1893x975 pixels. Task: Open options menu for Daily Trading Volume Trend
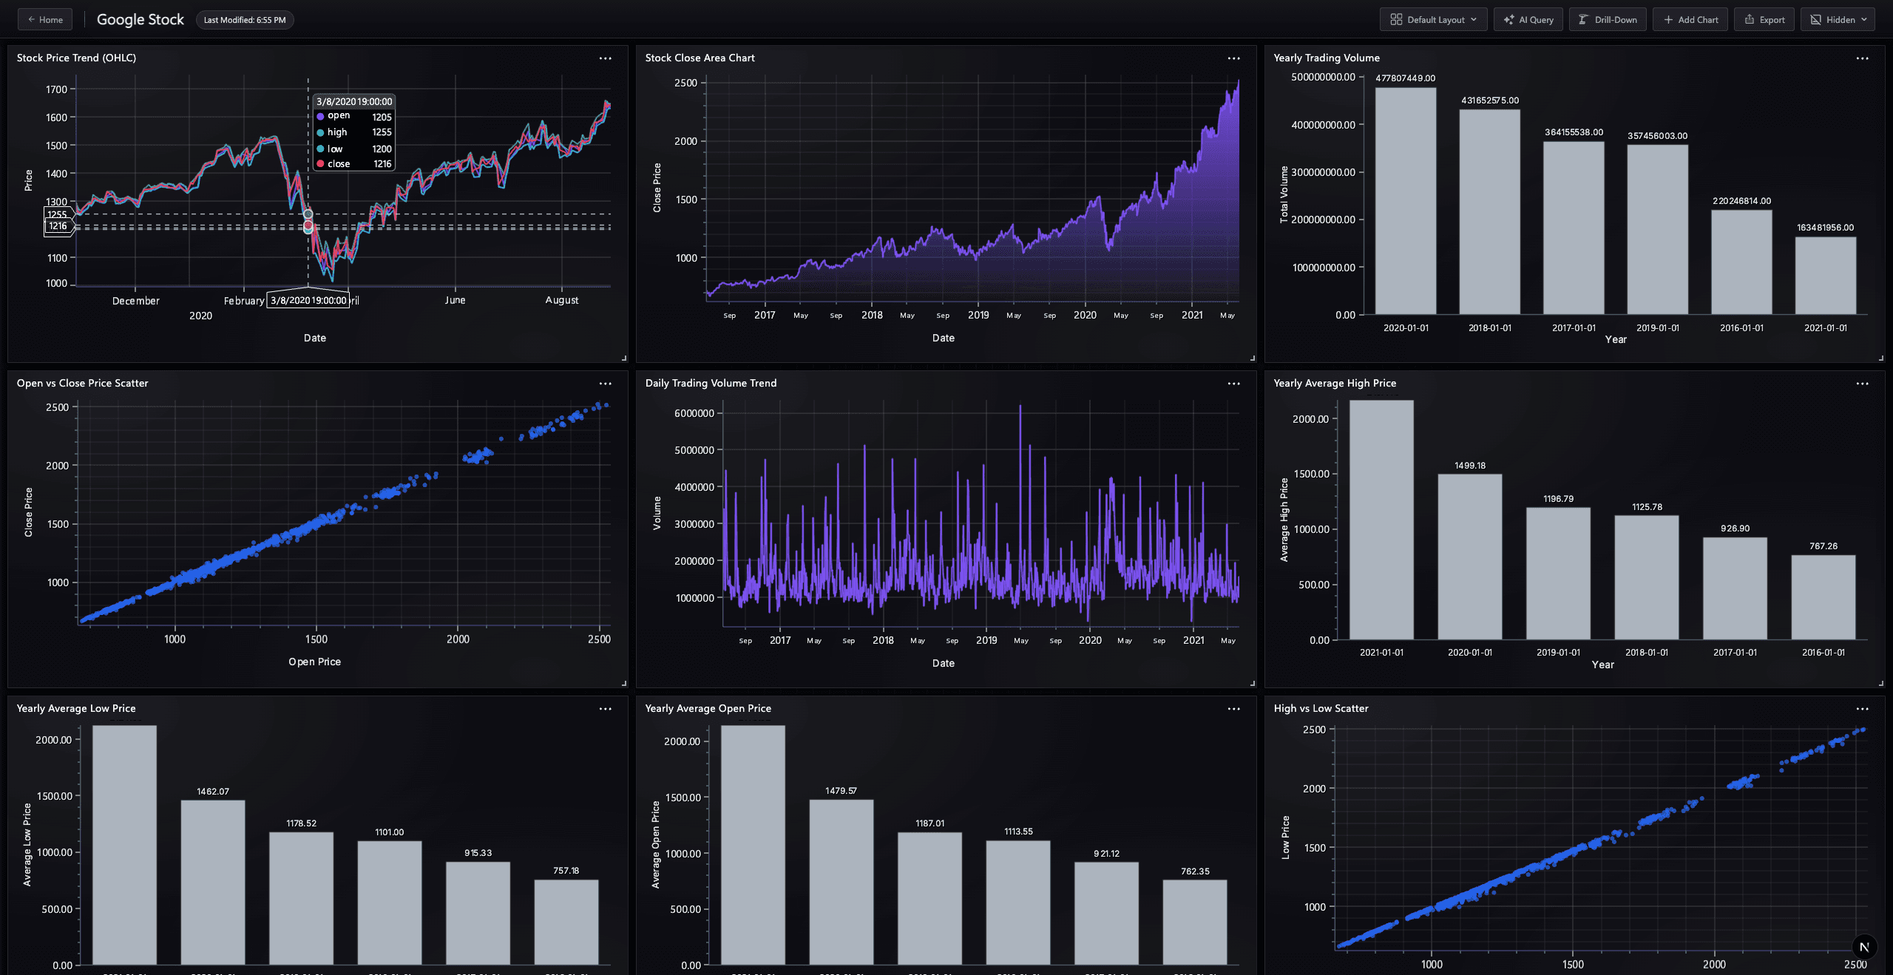point(1234,384)
